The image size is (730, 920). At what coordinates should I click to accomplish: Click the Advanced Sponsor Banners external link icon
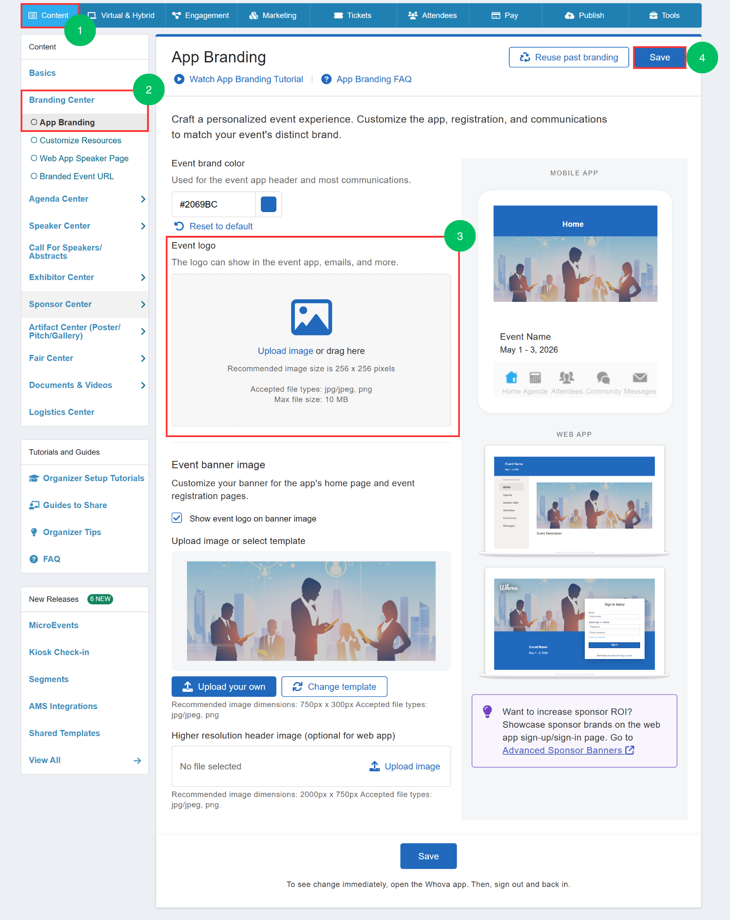[x=630, y=750]
